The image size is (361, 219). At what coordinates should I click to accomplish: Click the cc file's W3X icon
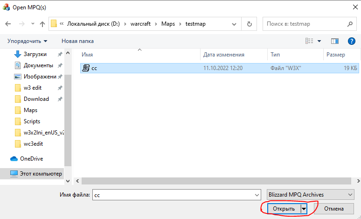coord(86,68)
